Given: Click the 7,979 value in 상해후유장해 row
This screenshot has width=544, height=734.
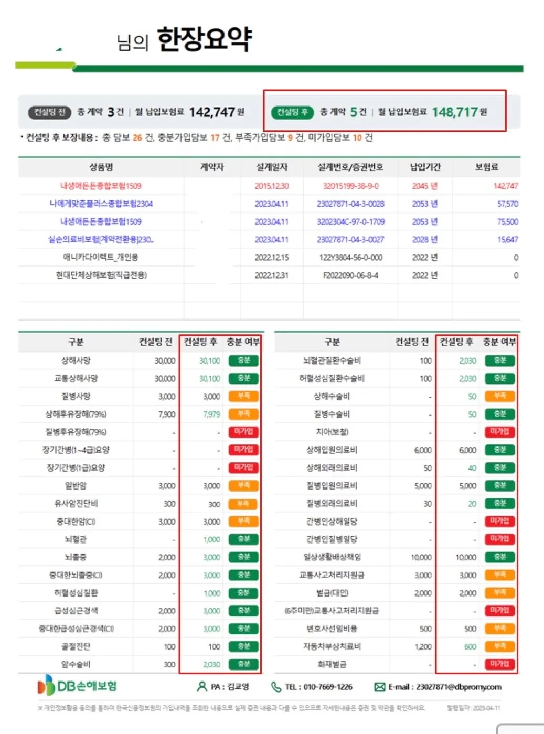Looking at the screenshot, I should coord(211,414).
